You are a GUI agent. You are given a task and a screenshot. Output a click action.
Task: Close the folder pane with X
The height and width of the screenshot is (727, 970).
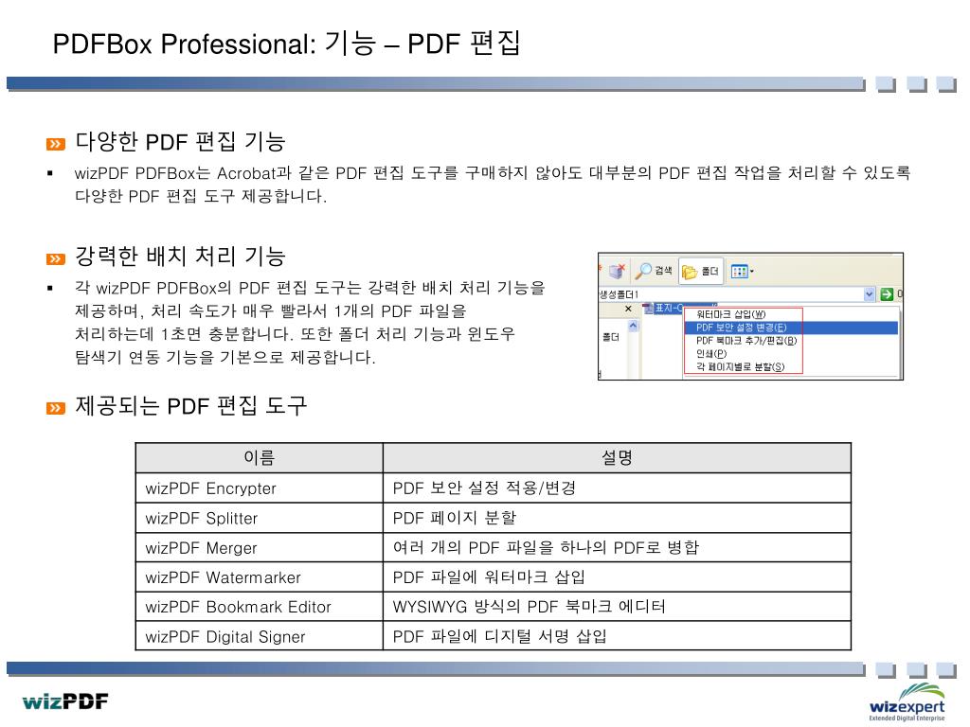[x=629, y=309]
